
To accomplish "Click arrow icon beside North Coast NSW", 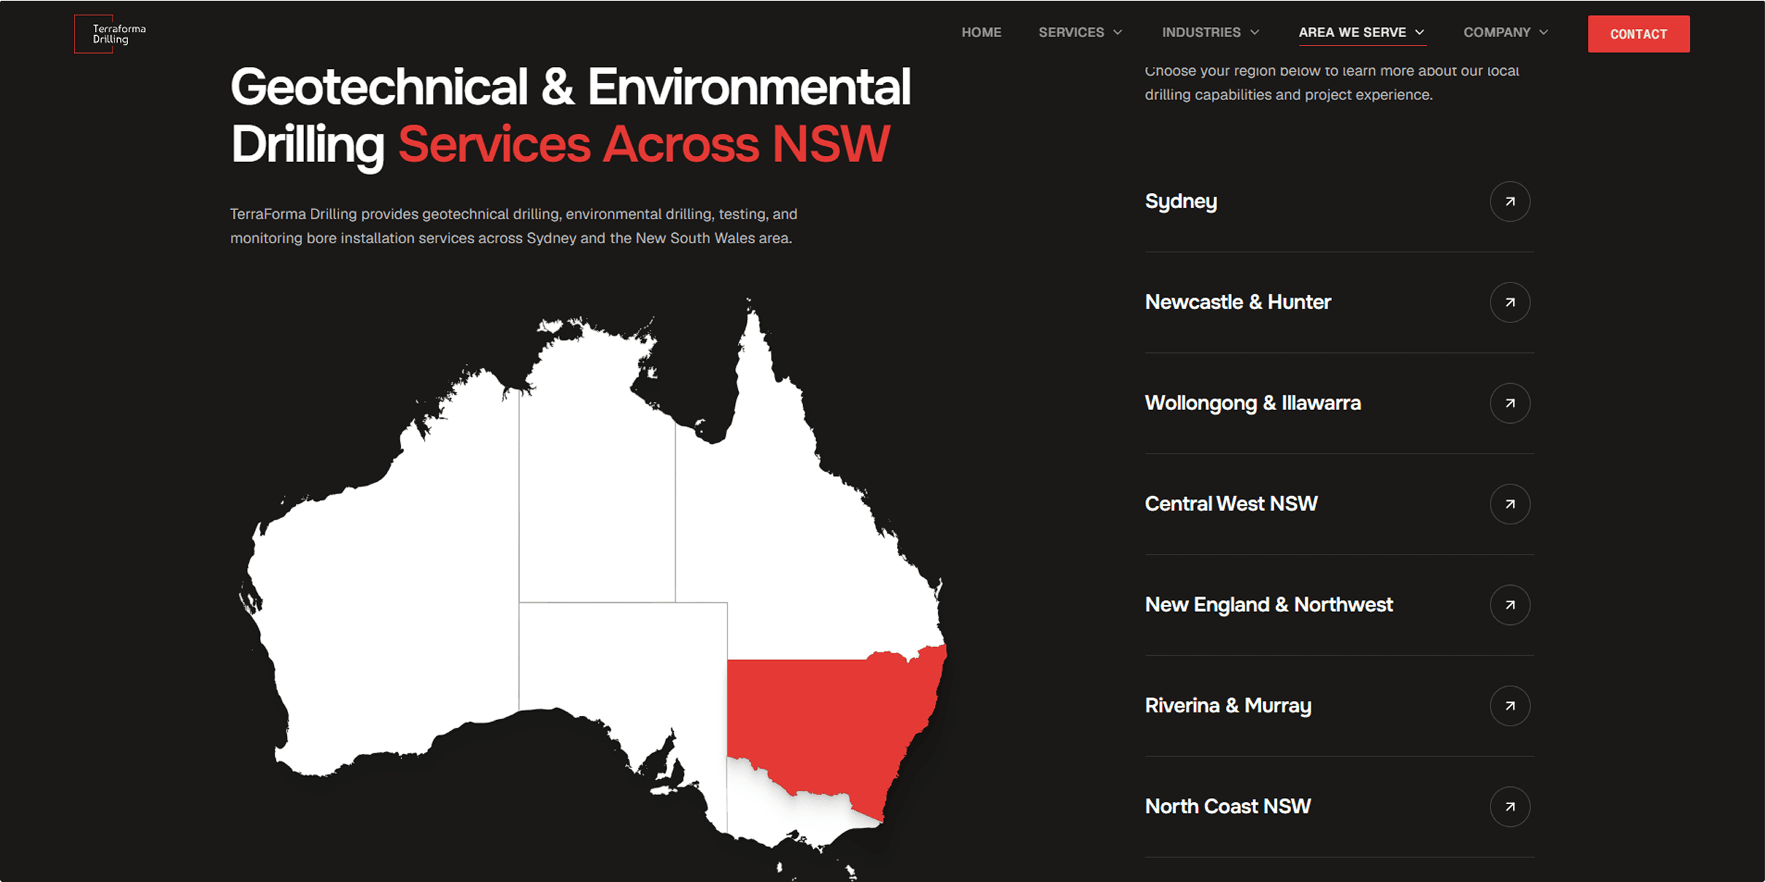I will (1510, 807).
